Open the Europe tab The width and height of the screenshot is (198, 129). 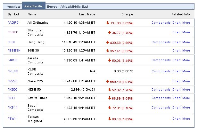(x=52, y=6)
